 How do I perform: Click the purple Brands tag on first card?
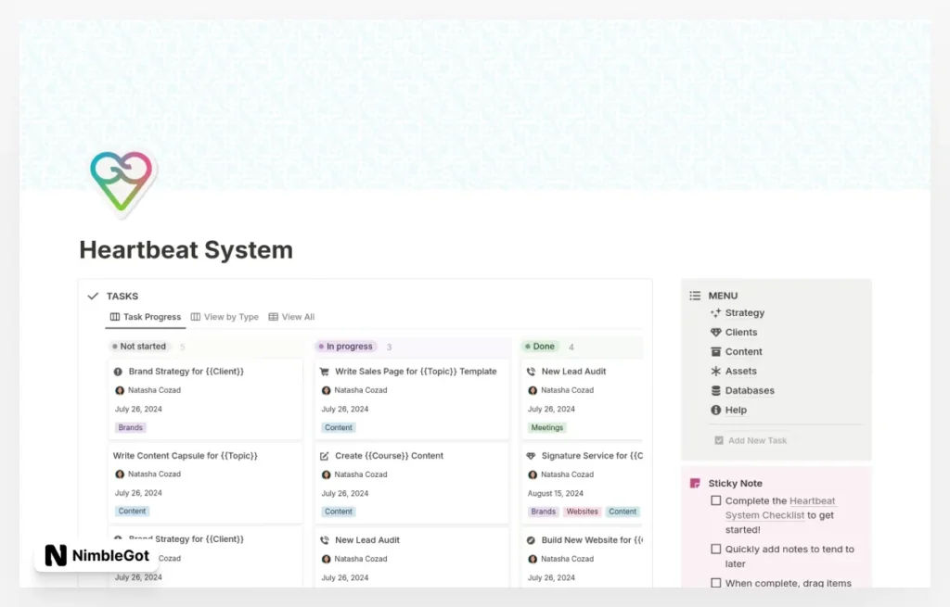point(131,428)
